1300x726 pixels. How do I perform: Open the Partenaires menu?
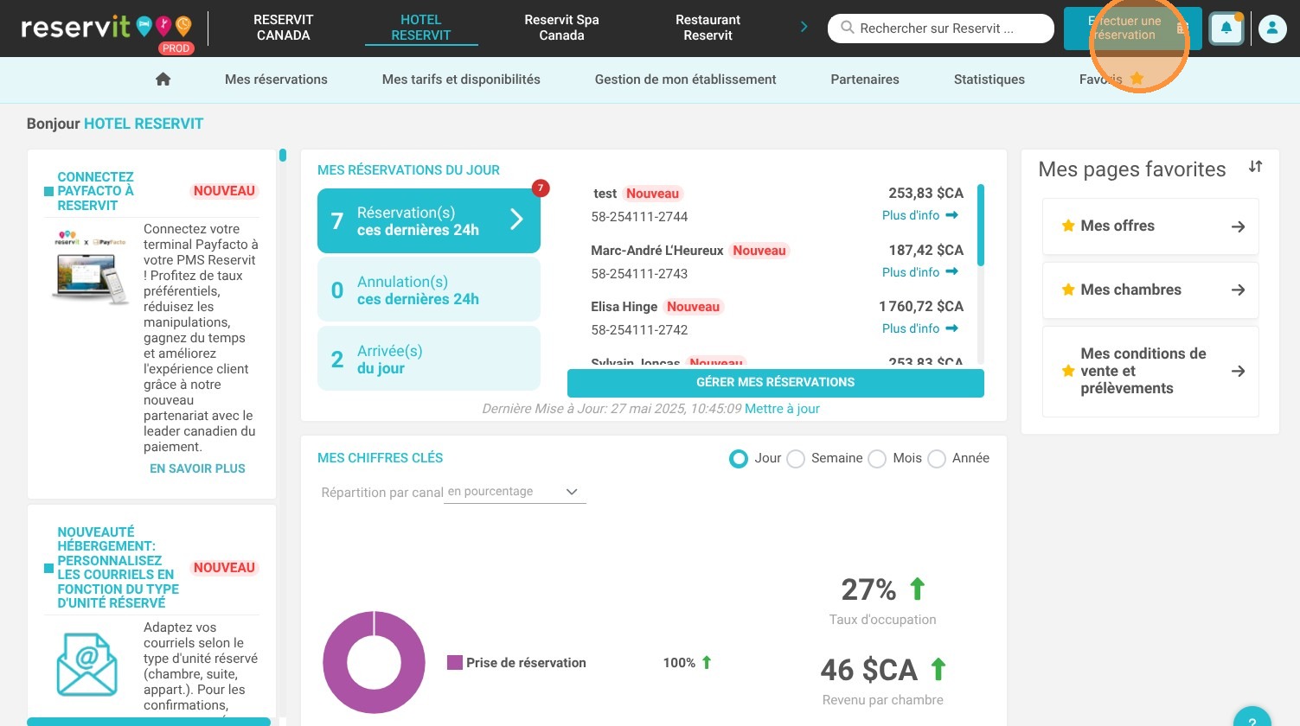pos(865,80)
